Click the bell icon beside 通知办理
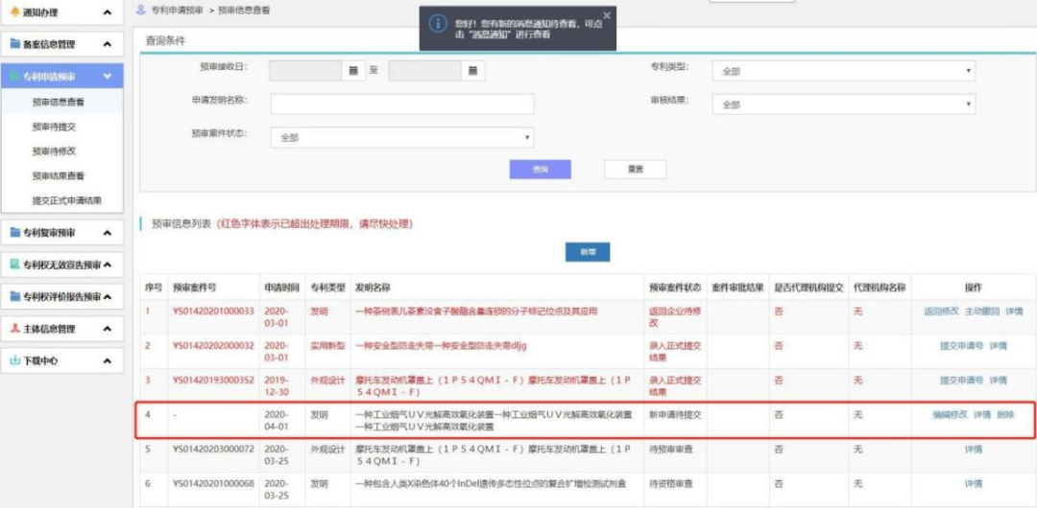1037x508 pixels. (x=14, y=12)
